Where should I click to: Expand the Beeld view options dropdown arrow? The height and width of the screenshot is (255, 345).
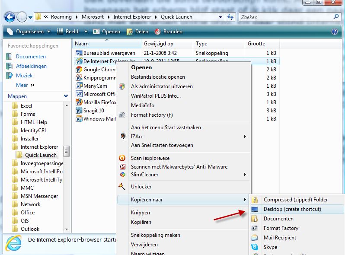[x=86, y=32]
